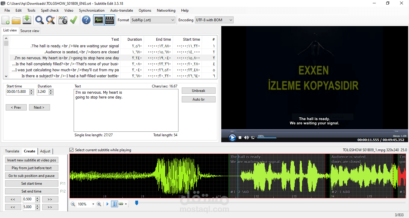This screenshot has width=409, height=218.
Task: Click the New subtitle file icon
Action: tap(6, 20)
